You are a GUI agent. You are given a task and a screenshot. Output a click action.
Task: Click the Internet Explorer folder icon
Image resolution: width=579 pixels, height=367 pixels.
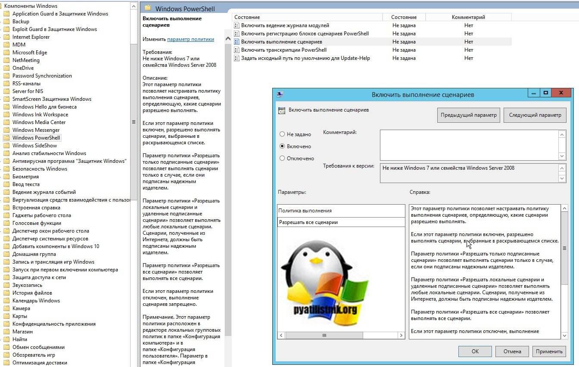tap(6, 37)
